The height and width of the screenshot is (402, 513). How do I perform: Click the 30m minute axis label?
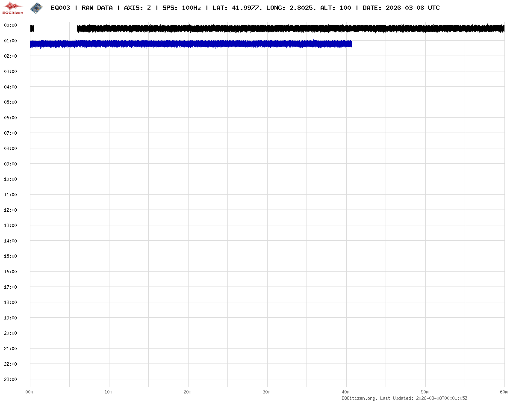267,392
